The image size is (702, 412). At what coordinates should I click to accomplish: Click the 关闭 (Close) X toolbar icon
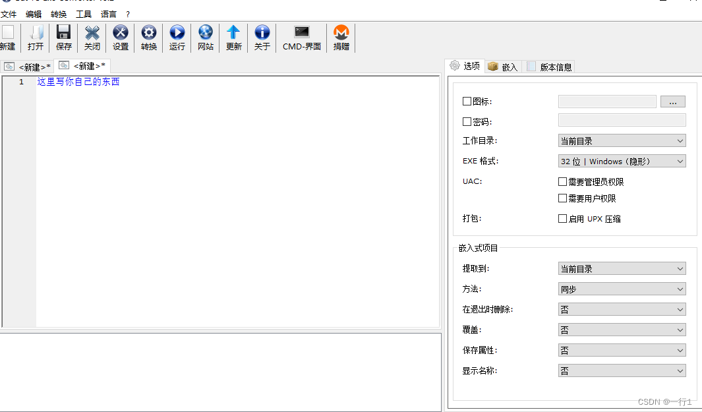pos(92,33)
